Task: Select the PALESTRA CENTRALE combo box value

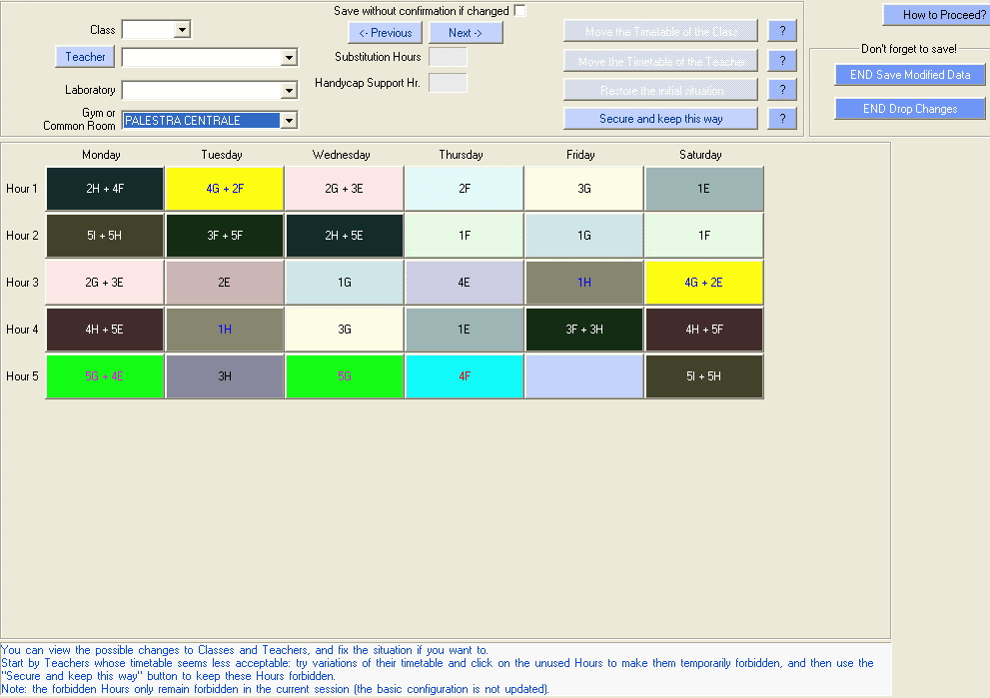Action: point(202,120)
